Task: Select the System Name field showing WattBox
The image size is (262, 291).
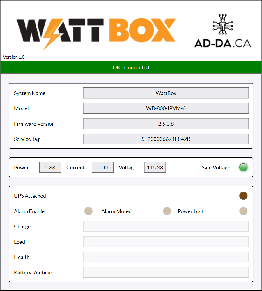Action: point(166,93)
